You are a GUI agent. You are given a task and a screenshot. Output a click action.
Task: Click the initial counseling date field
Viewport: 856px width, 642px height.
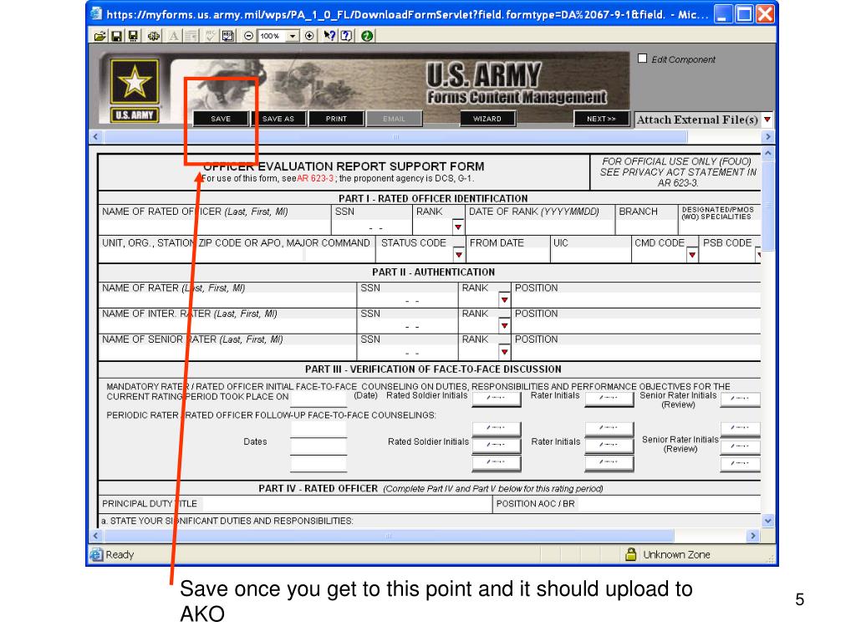318,399
